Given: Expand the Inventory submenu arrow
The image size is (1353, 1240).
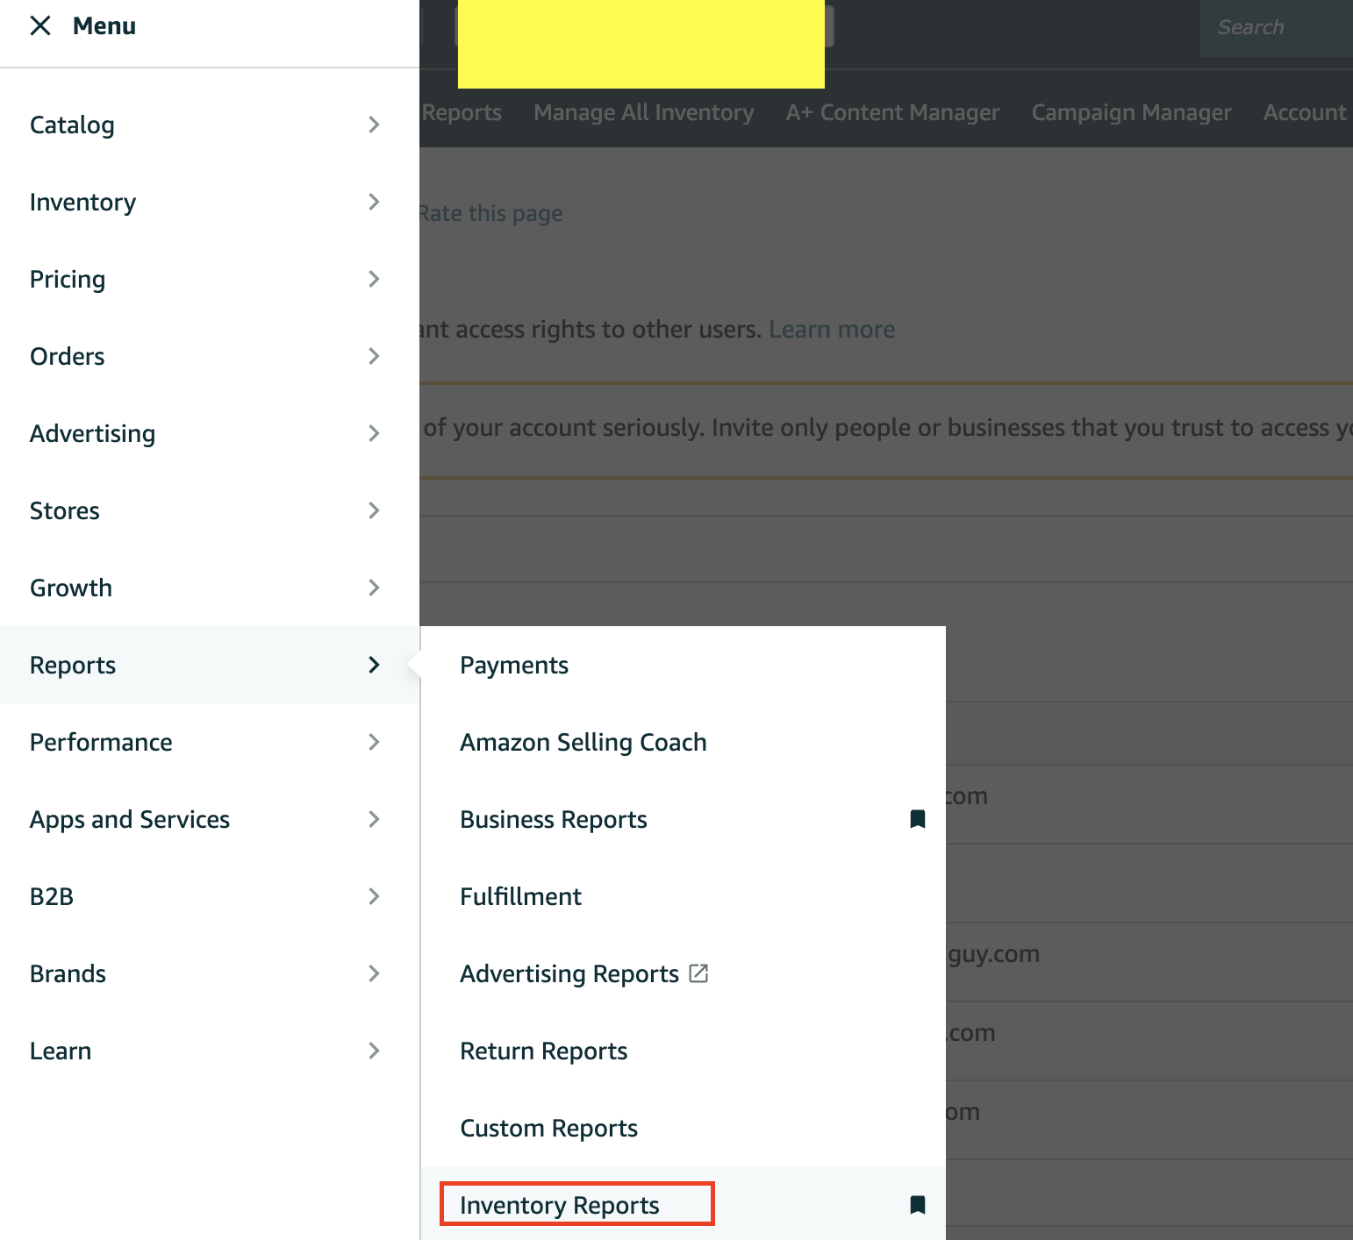Looking at the screenshot, I should (375, 202).
